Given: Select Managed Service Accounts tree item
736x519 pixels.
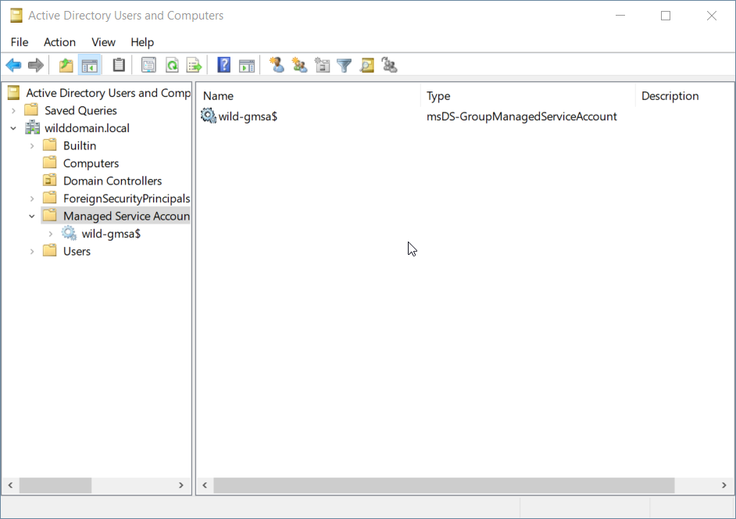Looking at the screenshot, I should (x=127, y=216).
